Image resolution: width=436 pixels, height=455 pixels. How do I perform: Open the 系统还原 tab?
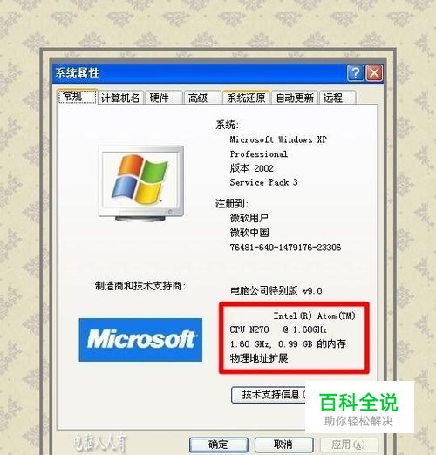tap(246, 98)
